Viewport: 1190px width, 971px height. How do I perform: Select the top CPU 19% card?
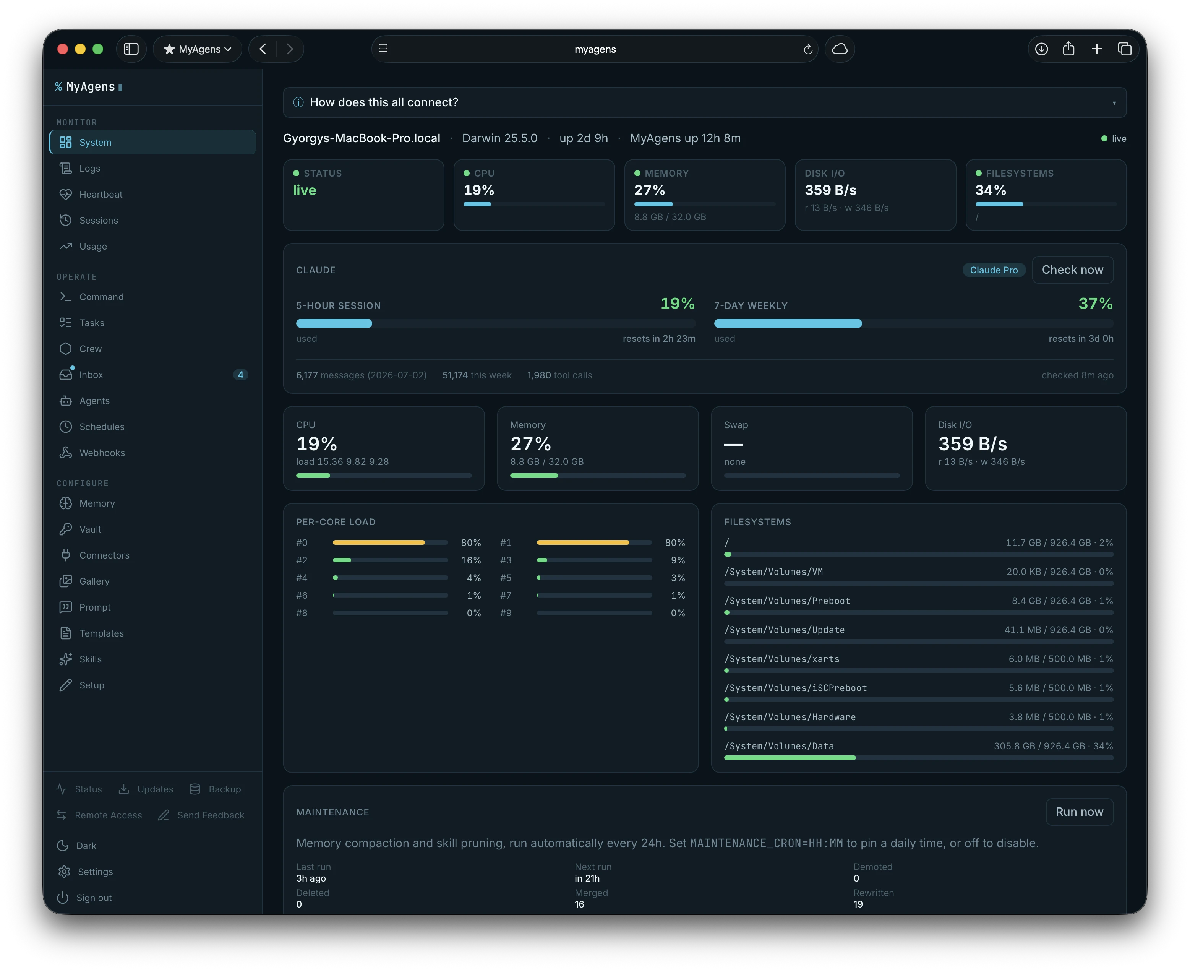(x=534, y=195)
